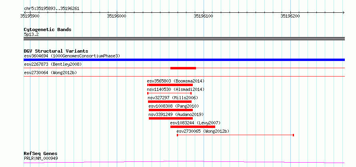Viewport: 356px width, 167px height.
Task: Select the esv2267873 (Bentley2008) label
Action: (x=53, y=64)
